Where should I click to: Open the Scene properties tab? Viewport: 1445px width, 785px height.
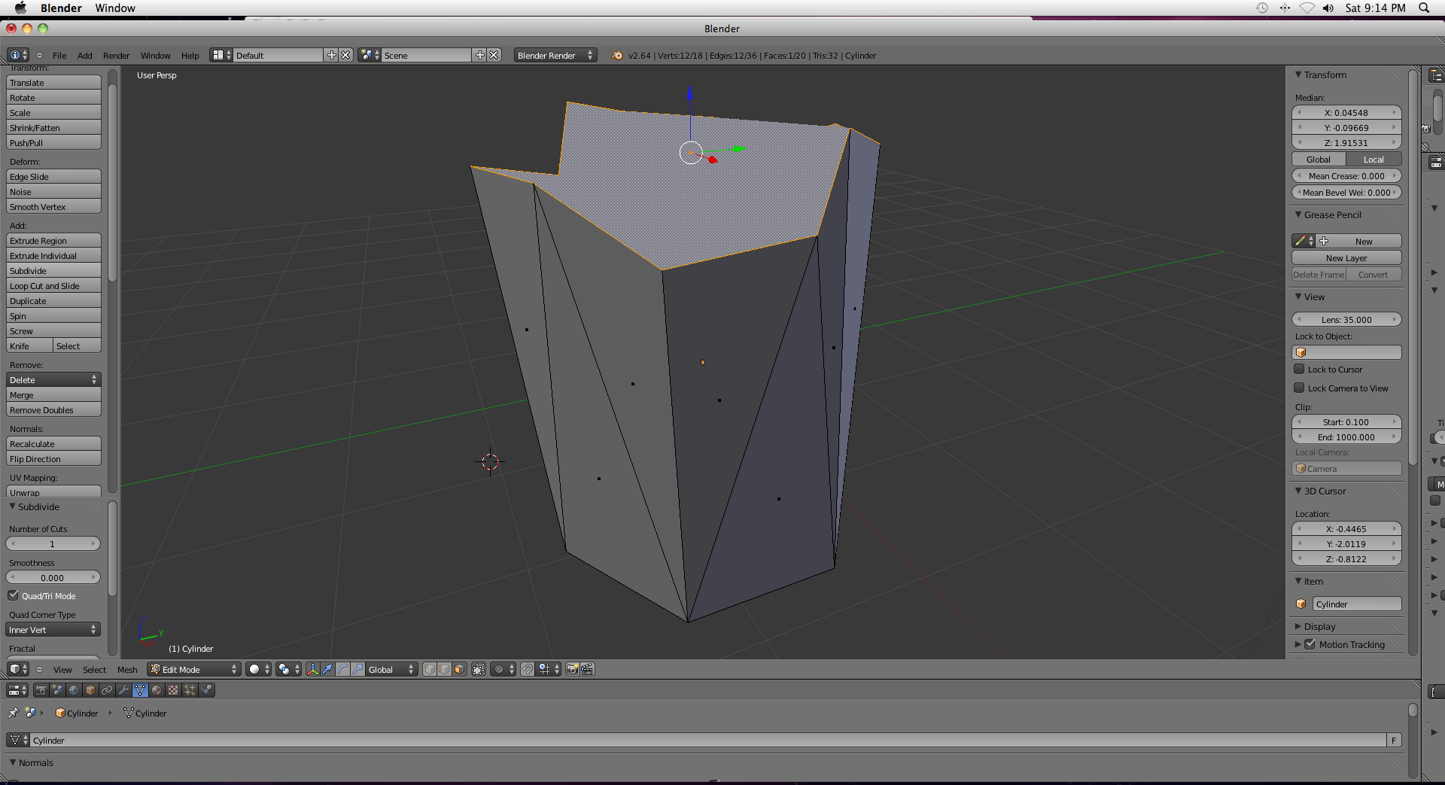click(x=58, y=690)
